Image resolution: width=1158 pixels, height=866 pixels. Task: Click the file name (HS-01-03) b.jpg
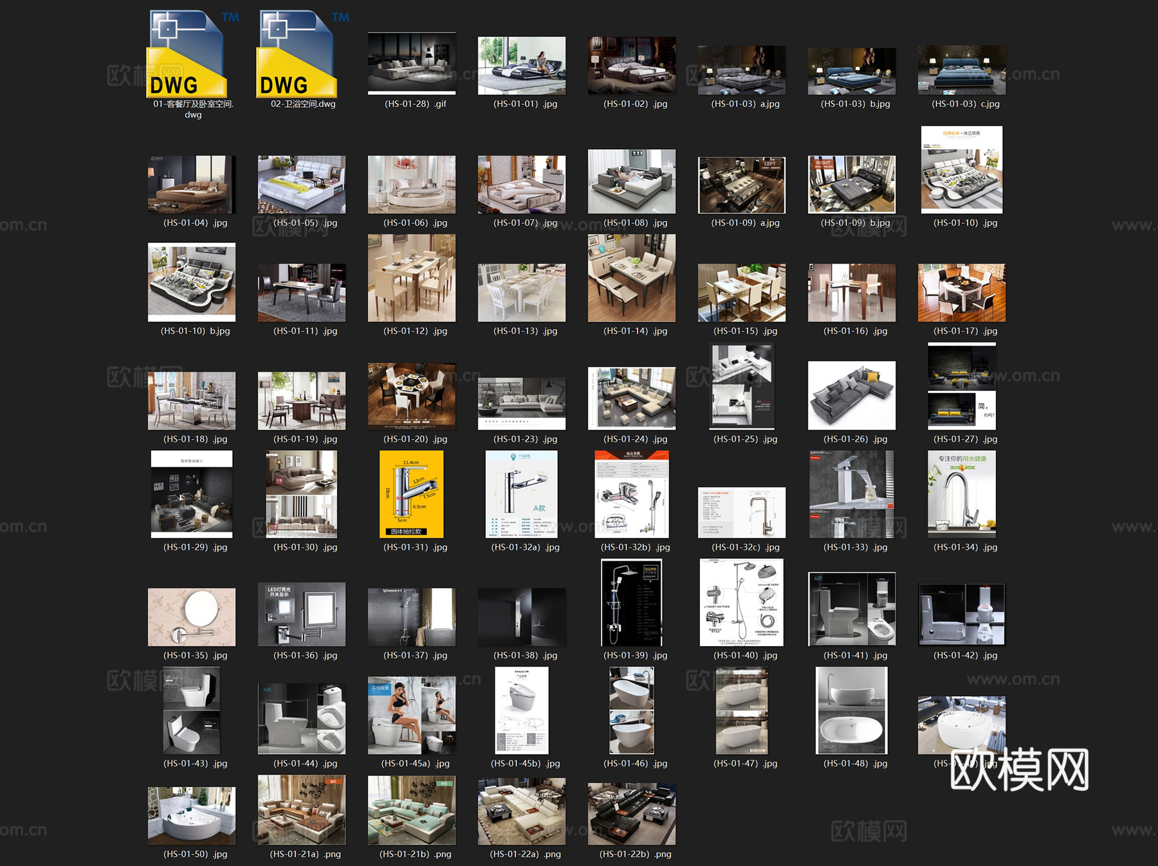pos(856,104)
